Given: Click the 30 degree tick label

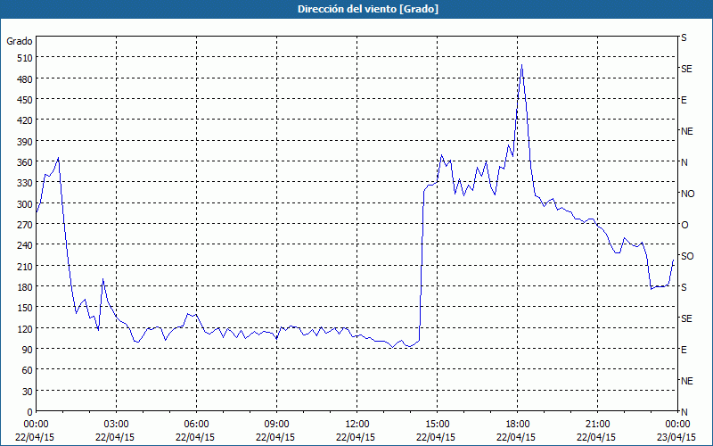Looking at the screenshot, I should pyautogui.click(x=28, y=392).
